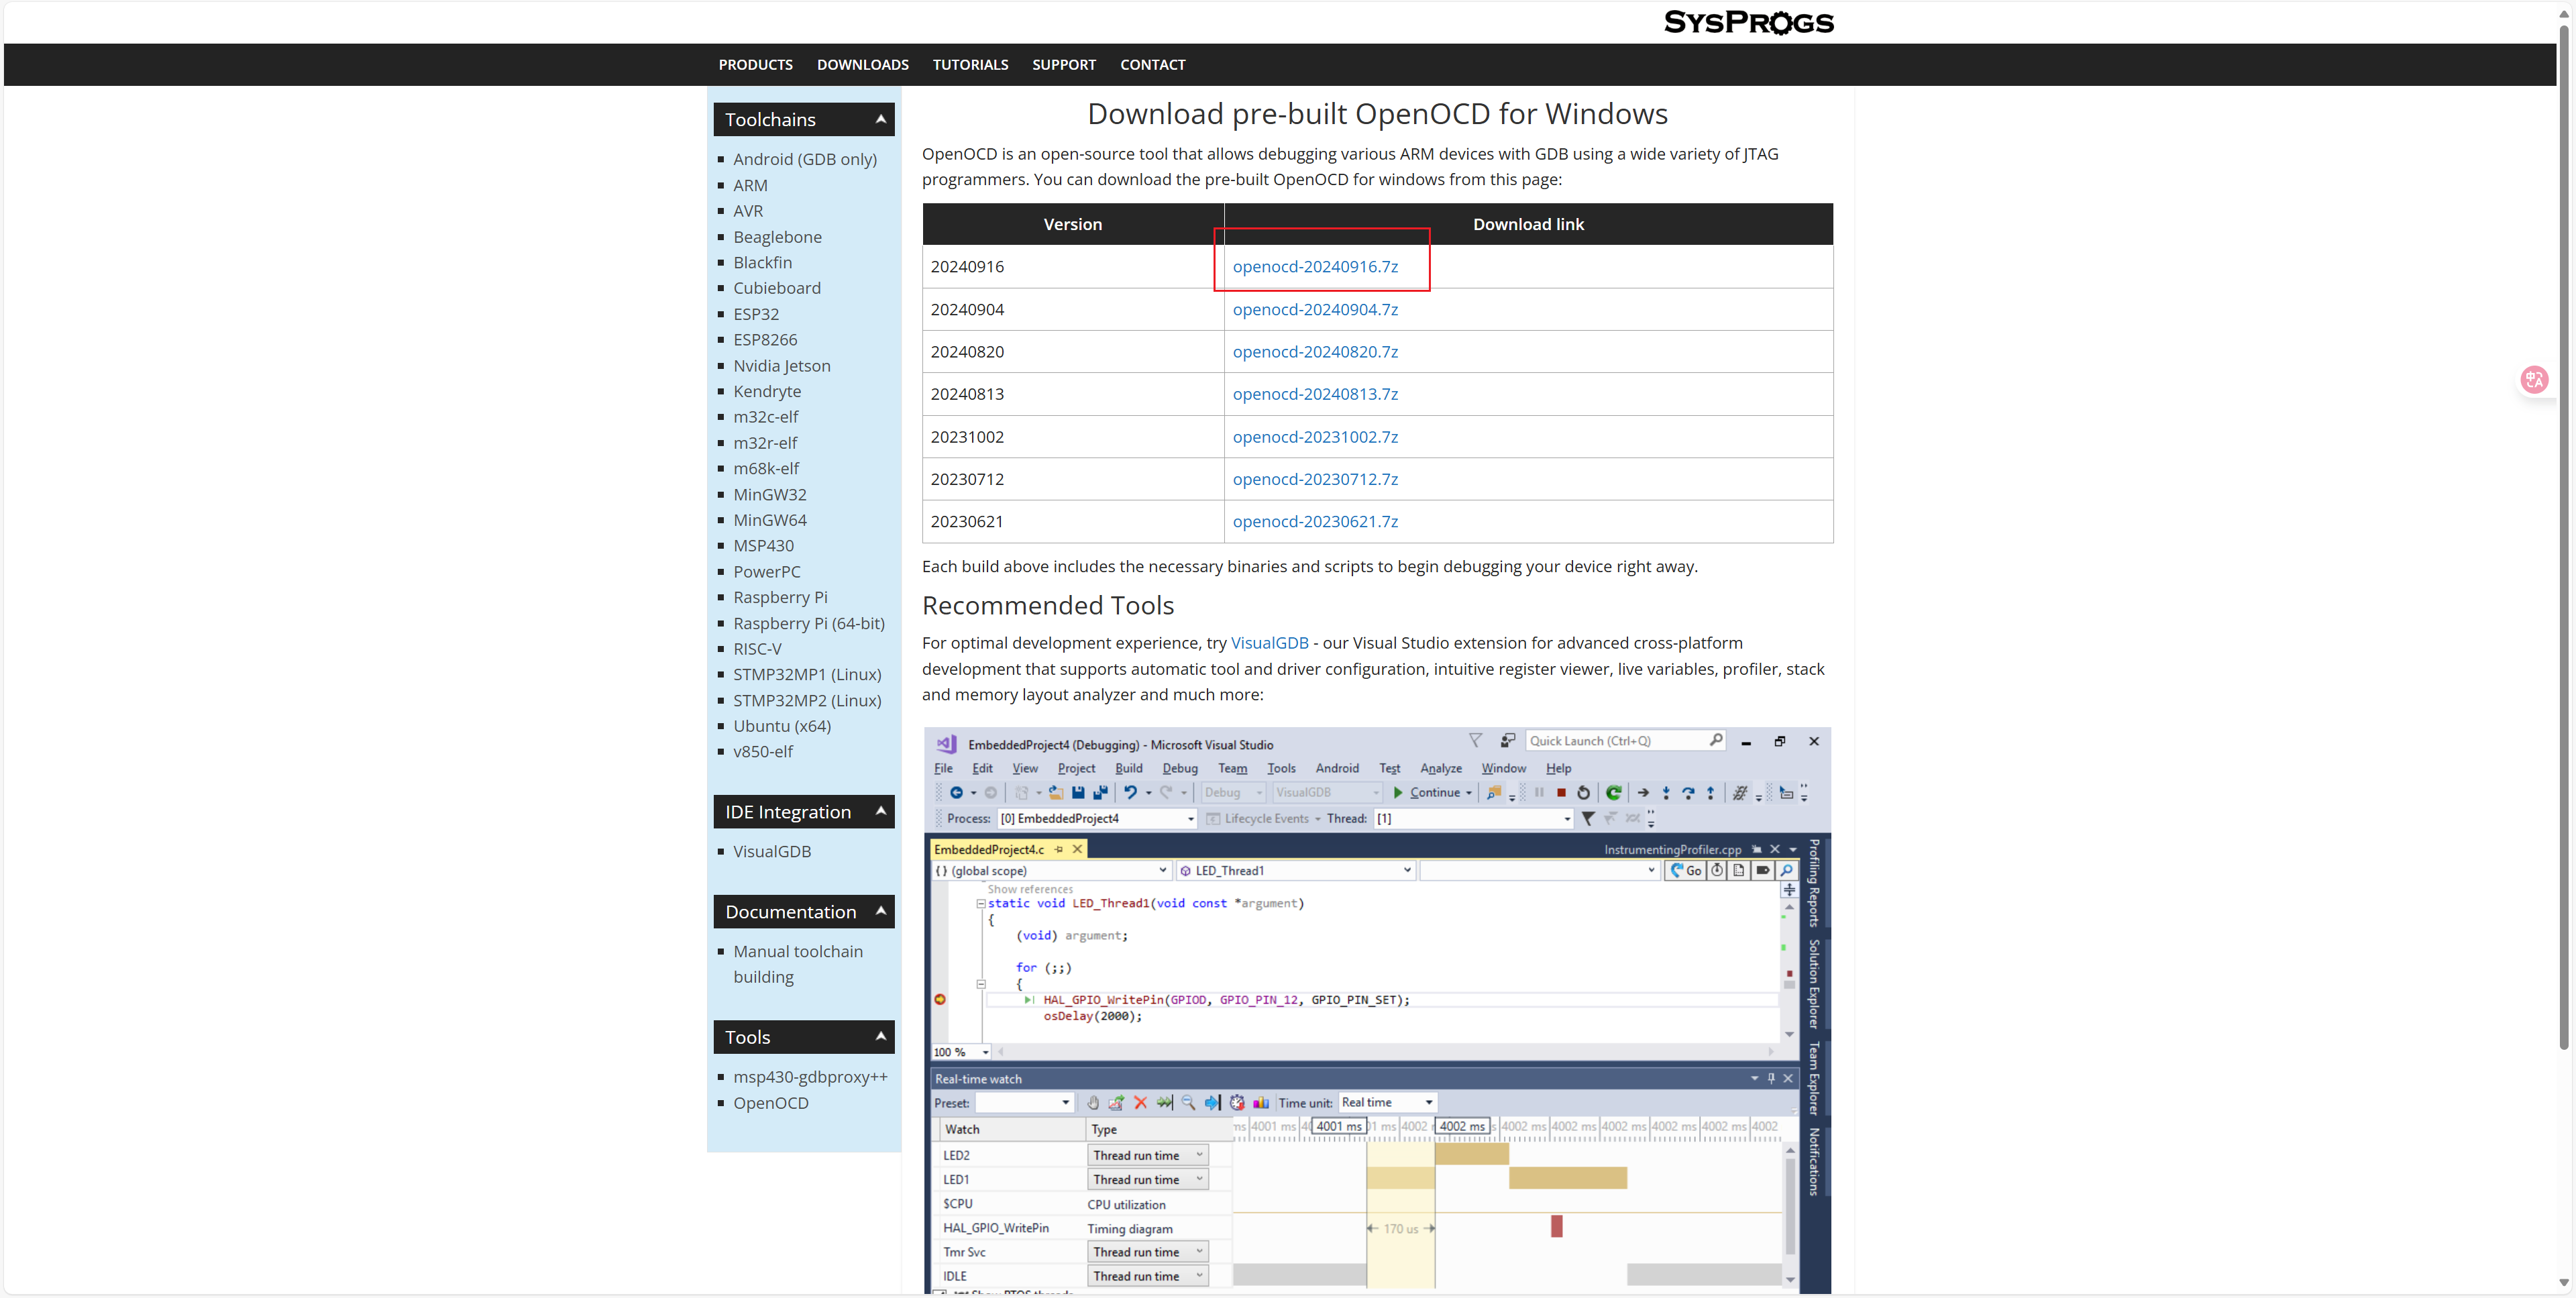
Task: Open the CONTACT page
Action: pyautogui.click(x=1152, y=64)
